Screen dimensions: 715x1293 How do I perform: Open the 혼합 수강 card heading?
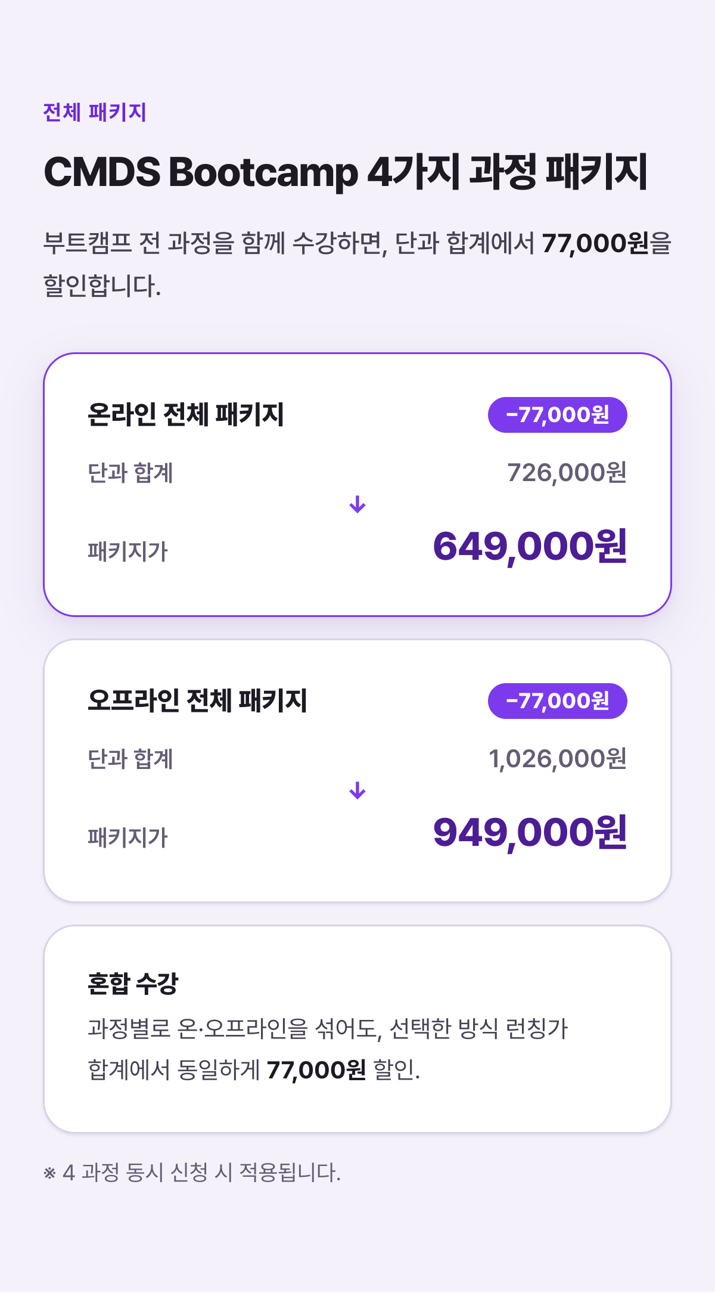click(x=133, y=983)
